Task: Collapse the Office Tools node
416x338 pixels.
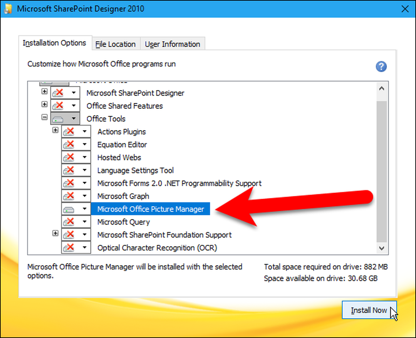Action: point(45,117)
